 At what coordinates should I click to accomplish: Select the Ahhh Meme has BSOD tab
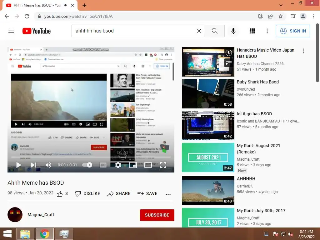(37, 5)
